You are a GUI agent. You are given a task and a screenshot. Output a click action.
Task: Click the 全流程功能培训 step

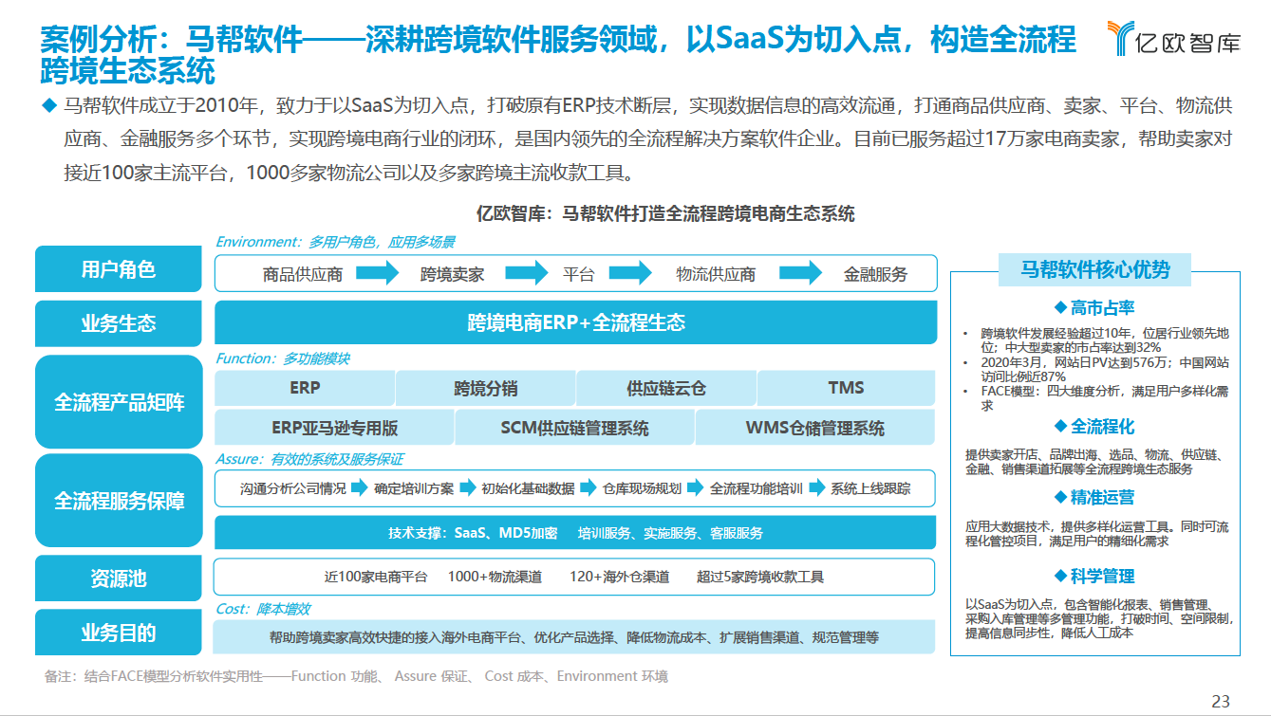[x=757, y=489]
